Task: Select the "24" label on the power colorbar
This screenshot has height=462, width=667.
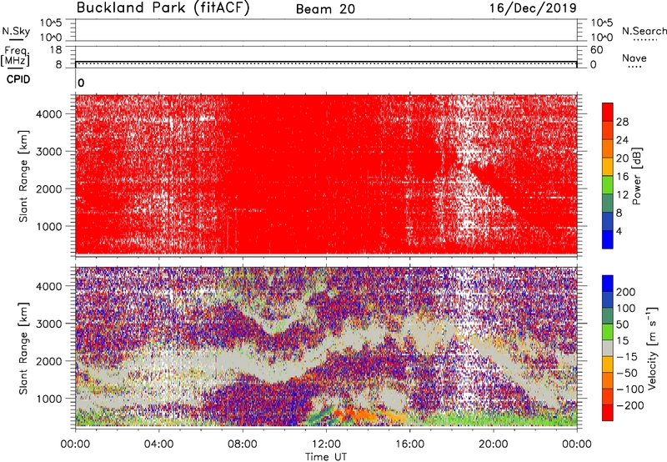Action: [x=622, y=140]
